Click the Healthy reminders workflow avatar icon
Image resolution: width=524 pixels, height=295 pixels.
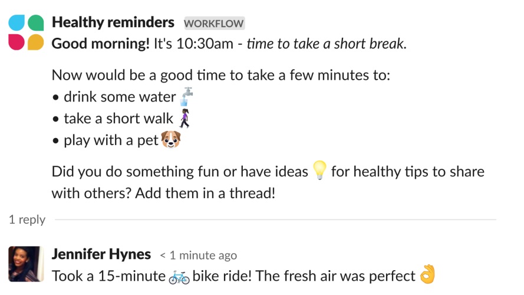click(26, 32)
